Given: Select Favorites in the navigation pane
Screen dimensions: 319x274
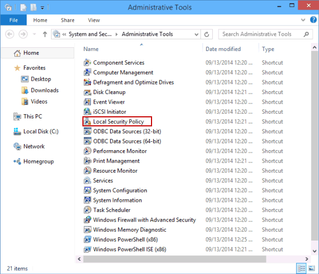Looking at the screenshot, I should [x=34, y=67].
